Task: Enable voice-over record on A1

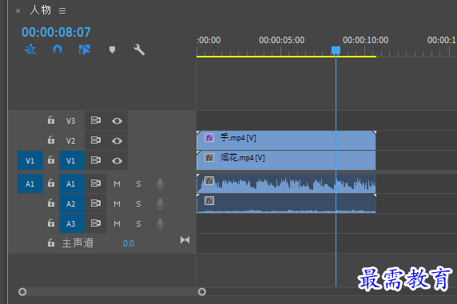Action: point(160,184)
